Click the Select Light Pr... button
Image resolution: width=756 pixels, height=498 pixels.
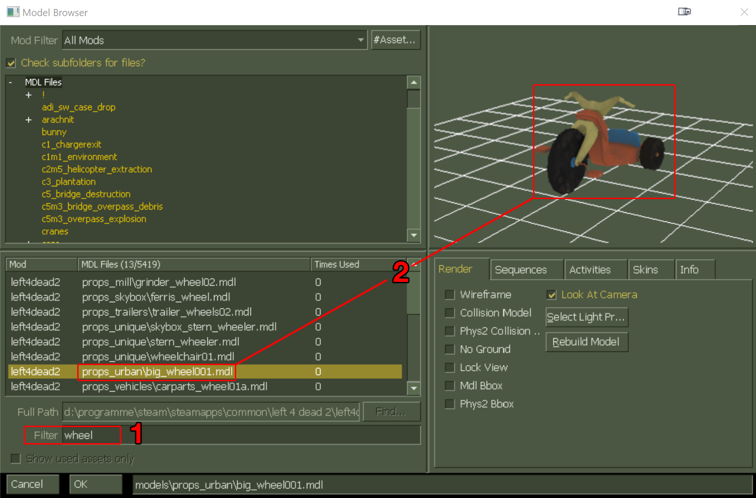(x=587, y=317)
